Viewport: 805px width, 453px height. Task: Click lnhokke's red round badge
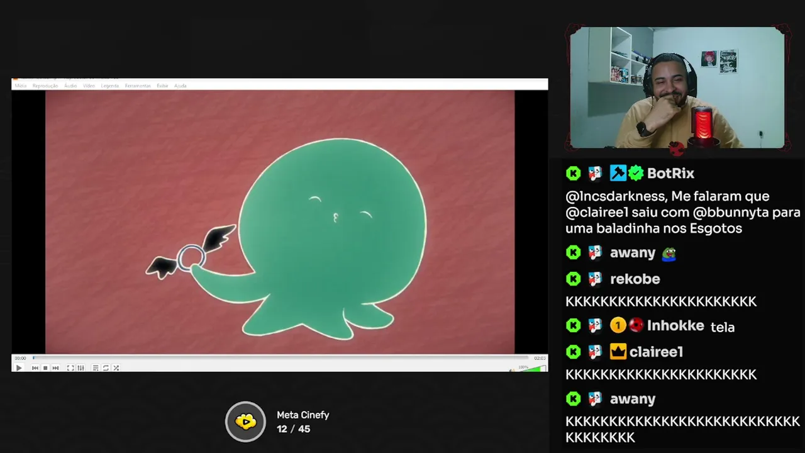pyautogui.click(x=636, y=325)
